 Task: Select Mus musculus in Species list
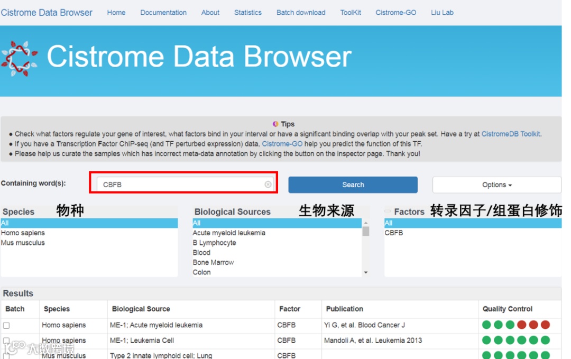(89, 243)
